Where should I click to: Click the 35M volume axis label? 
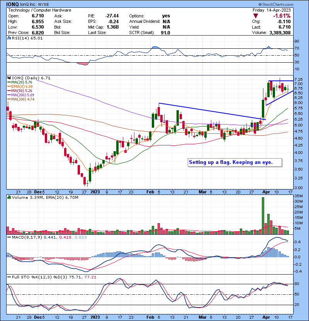(x=299, y=196)
